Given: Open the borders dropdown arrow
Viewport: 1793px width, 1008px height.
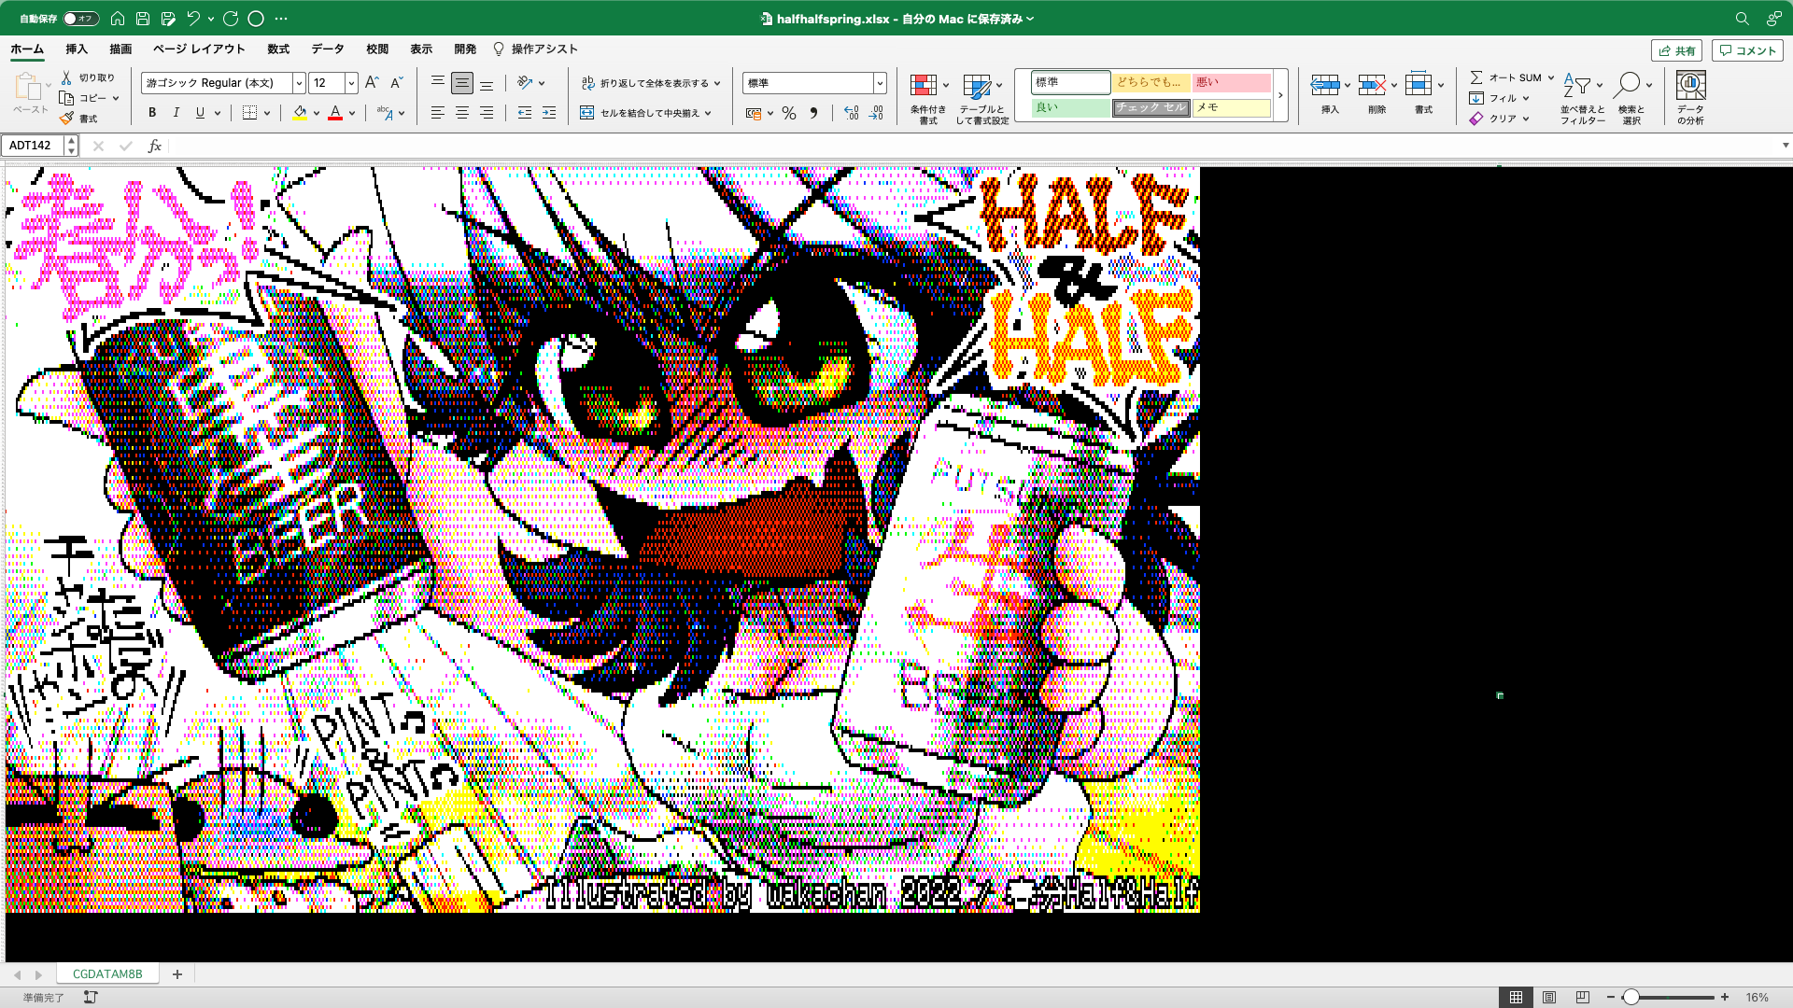Looking at the screenshot, I should coord(267,113).
